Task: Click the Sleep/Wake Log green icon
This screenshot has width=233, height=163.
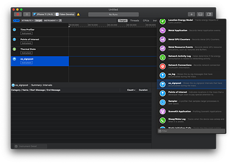Action: point(163,120)
